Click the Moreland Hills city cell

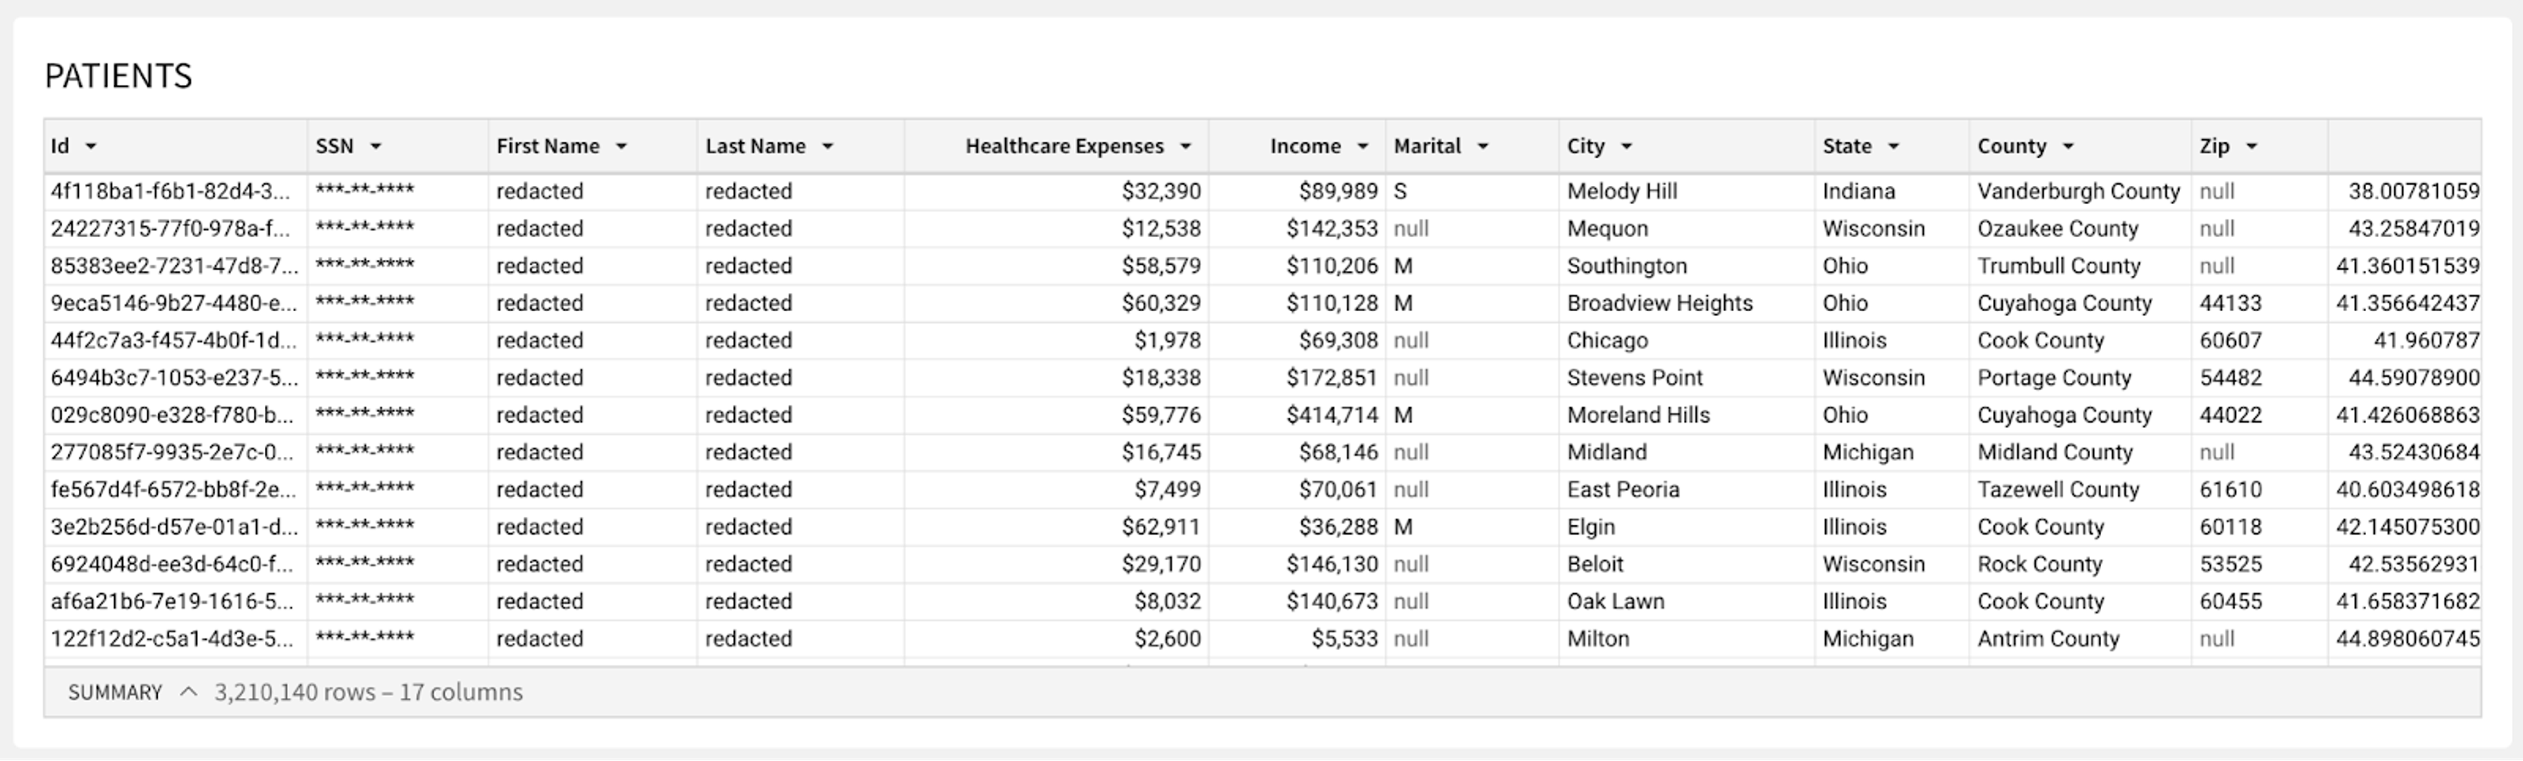(x=1687, y=415)
